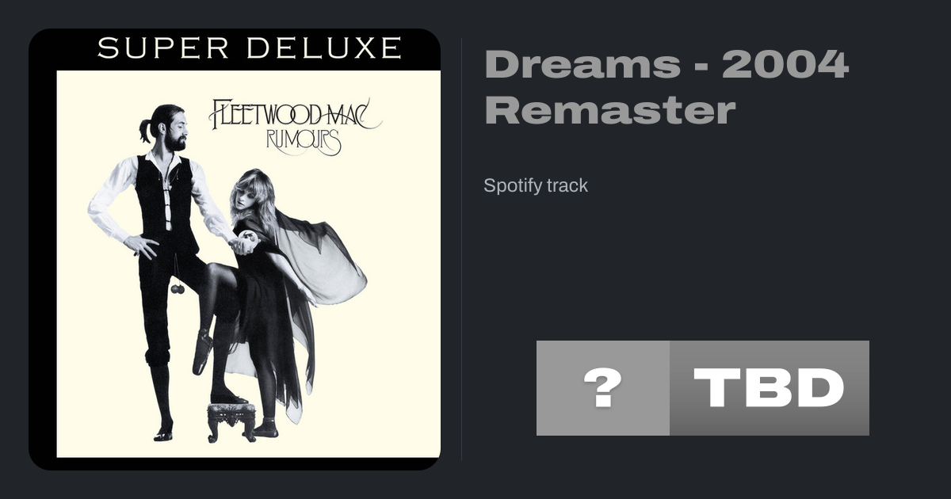Click the footstool on album cover
Viewport: 951px width, 499px height.
231,420
